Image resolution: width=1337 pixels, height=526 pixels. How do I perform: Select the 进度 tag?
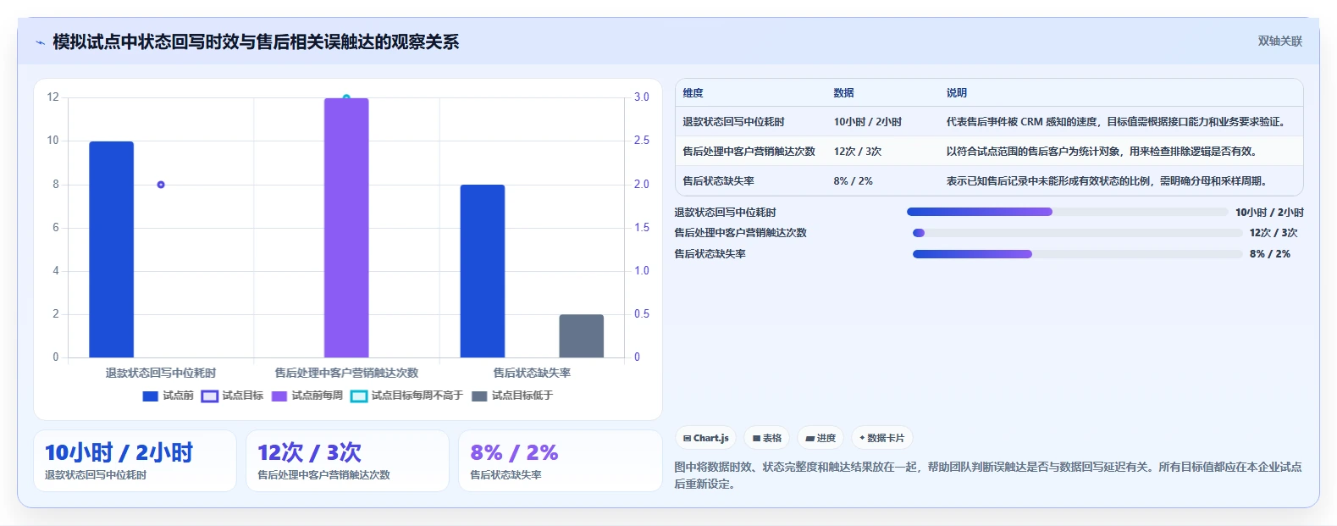coord(820,438)
